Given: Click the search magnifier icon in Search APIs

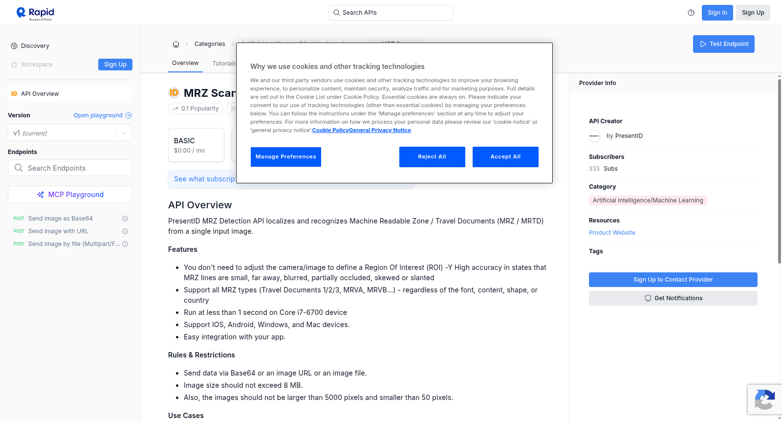Looking at the screenshot, I should (x=336, y=13).
